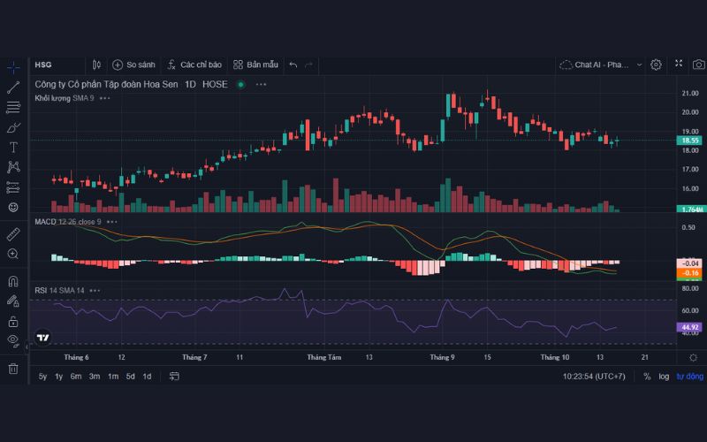
Task: Click the So sánh compare button
Action: click(x=133, y=65)
